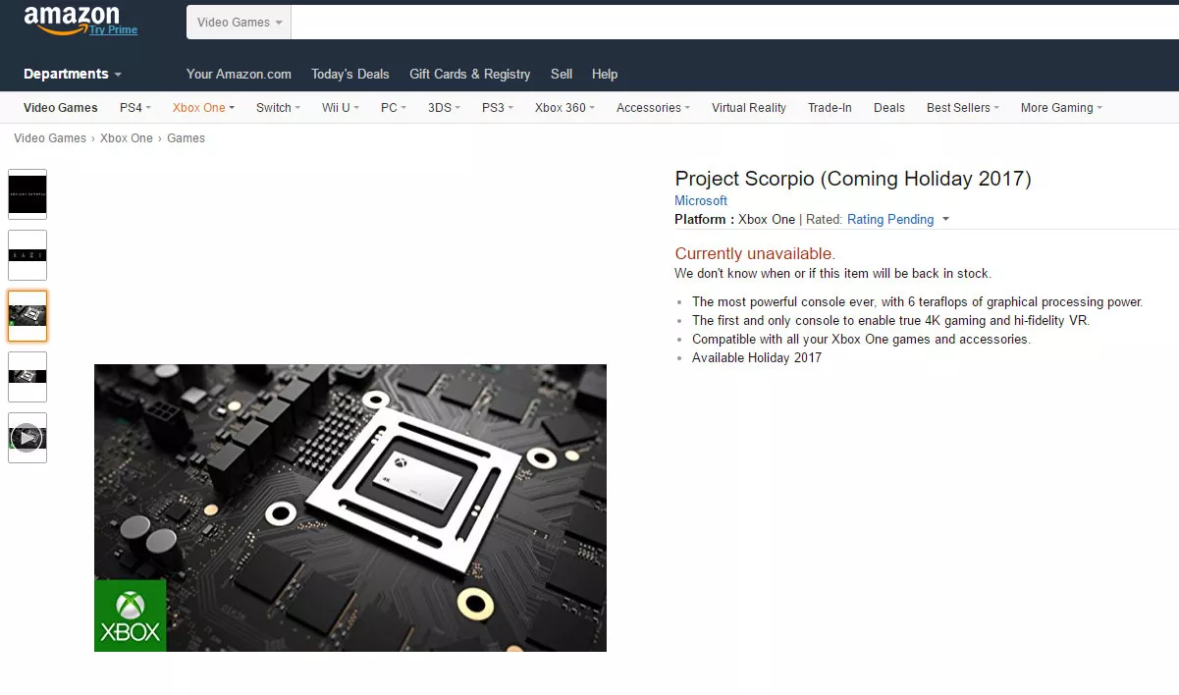
Task: Select the second product thumbnail
Action: tap(27, 255)
